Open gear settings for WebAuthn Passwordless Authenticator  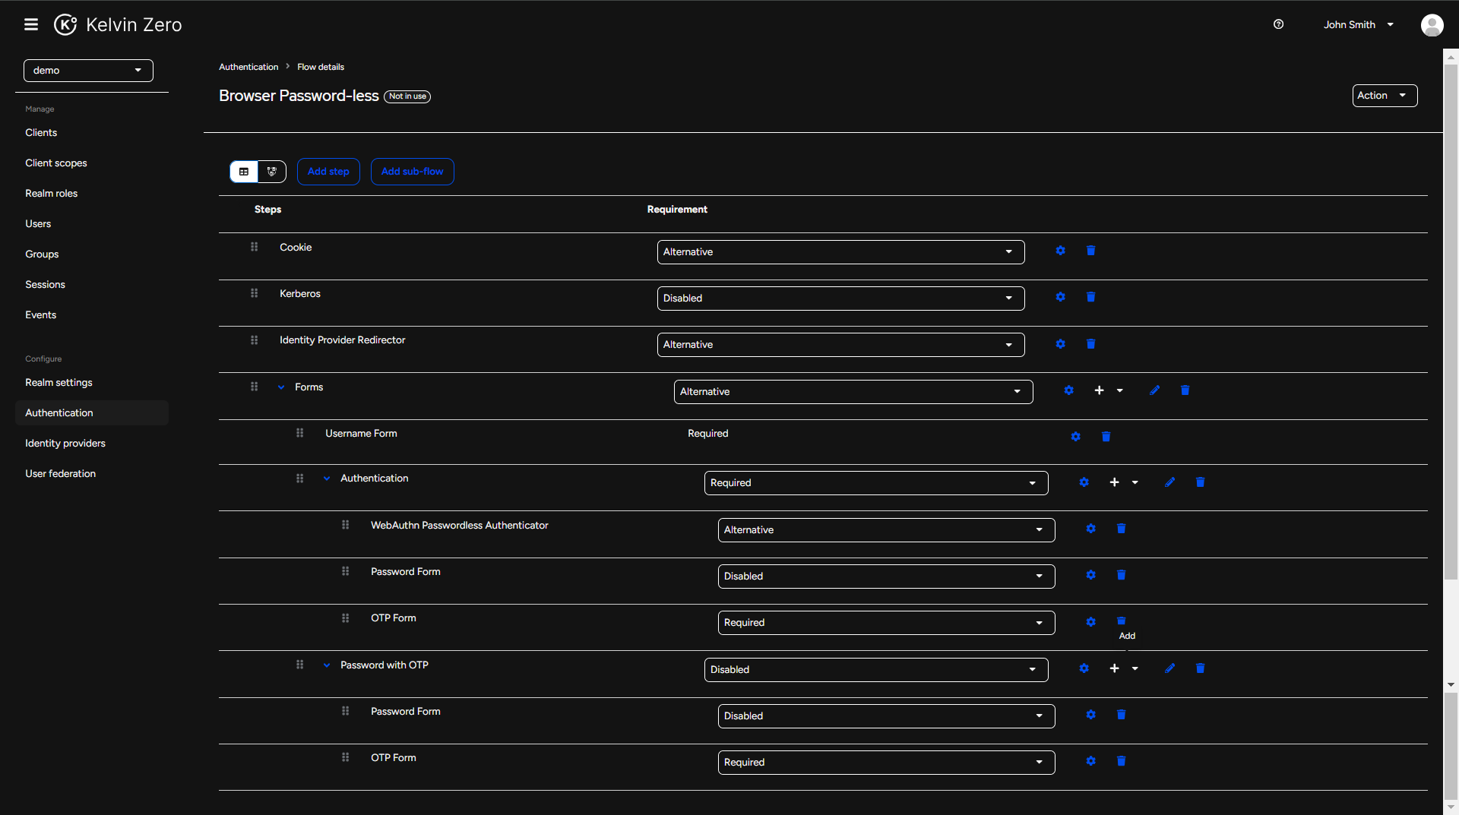[1090, 529]
